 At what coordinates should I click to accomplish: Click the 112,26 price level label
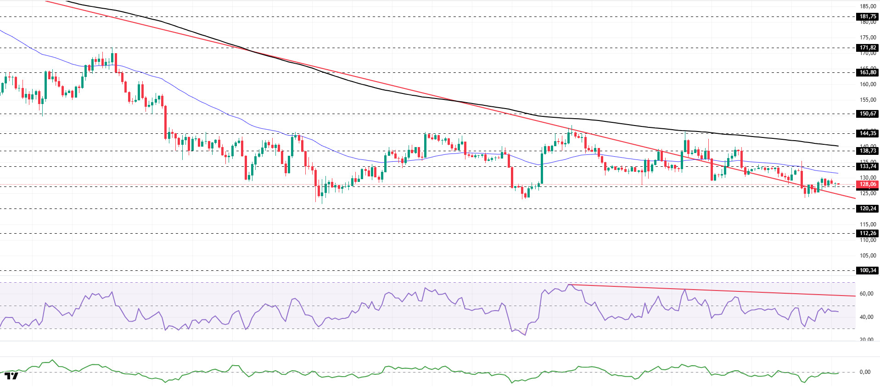tap(867, 233)
